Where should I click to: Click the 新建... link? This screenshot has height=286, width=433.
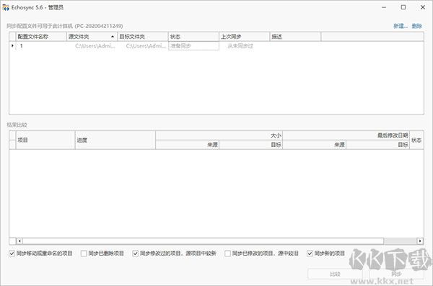click(401, 26)
